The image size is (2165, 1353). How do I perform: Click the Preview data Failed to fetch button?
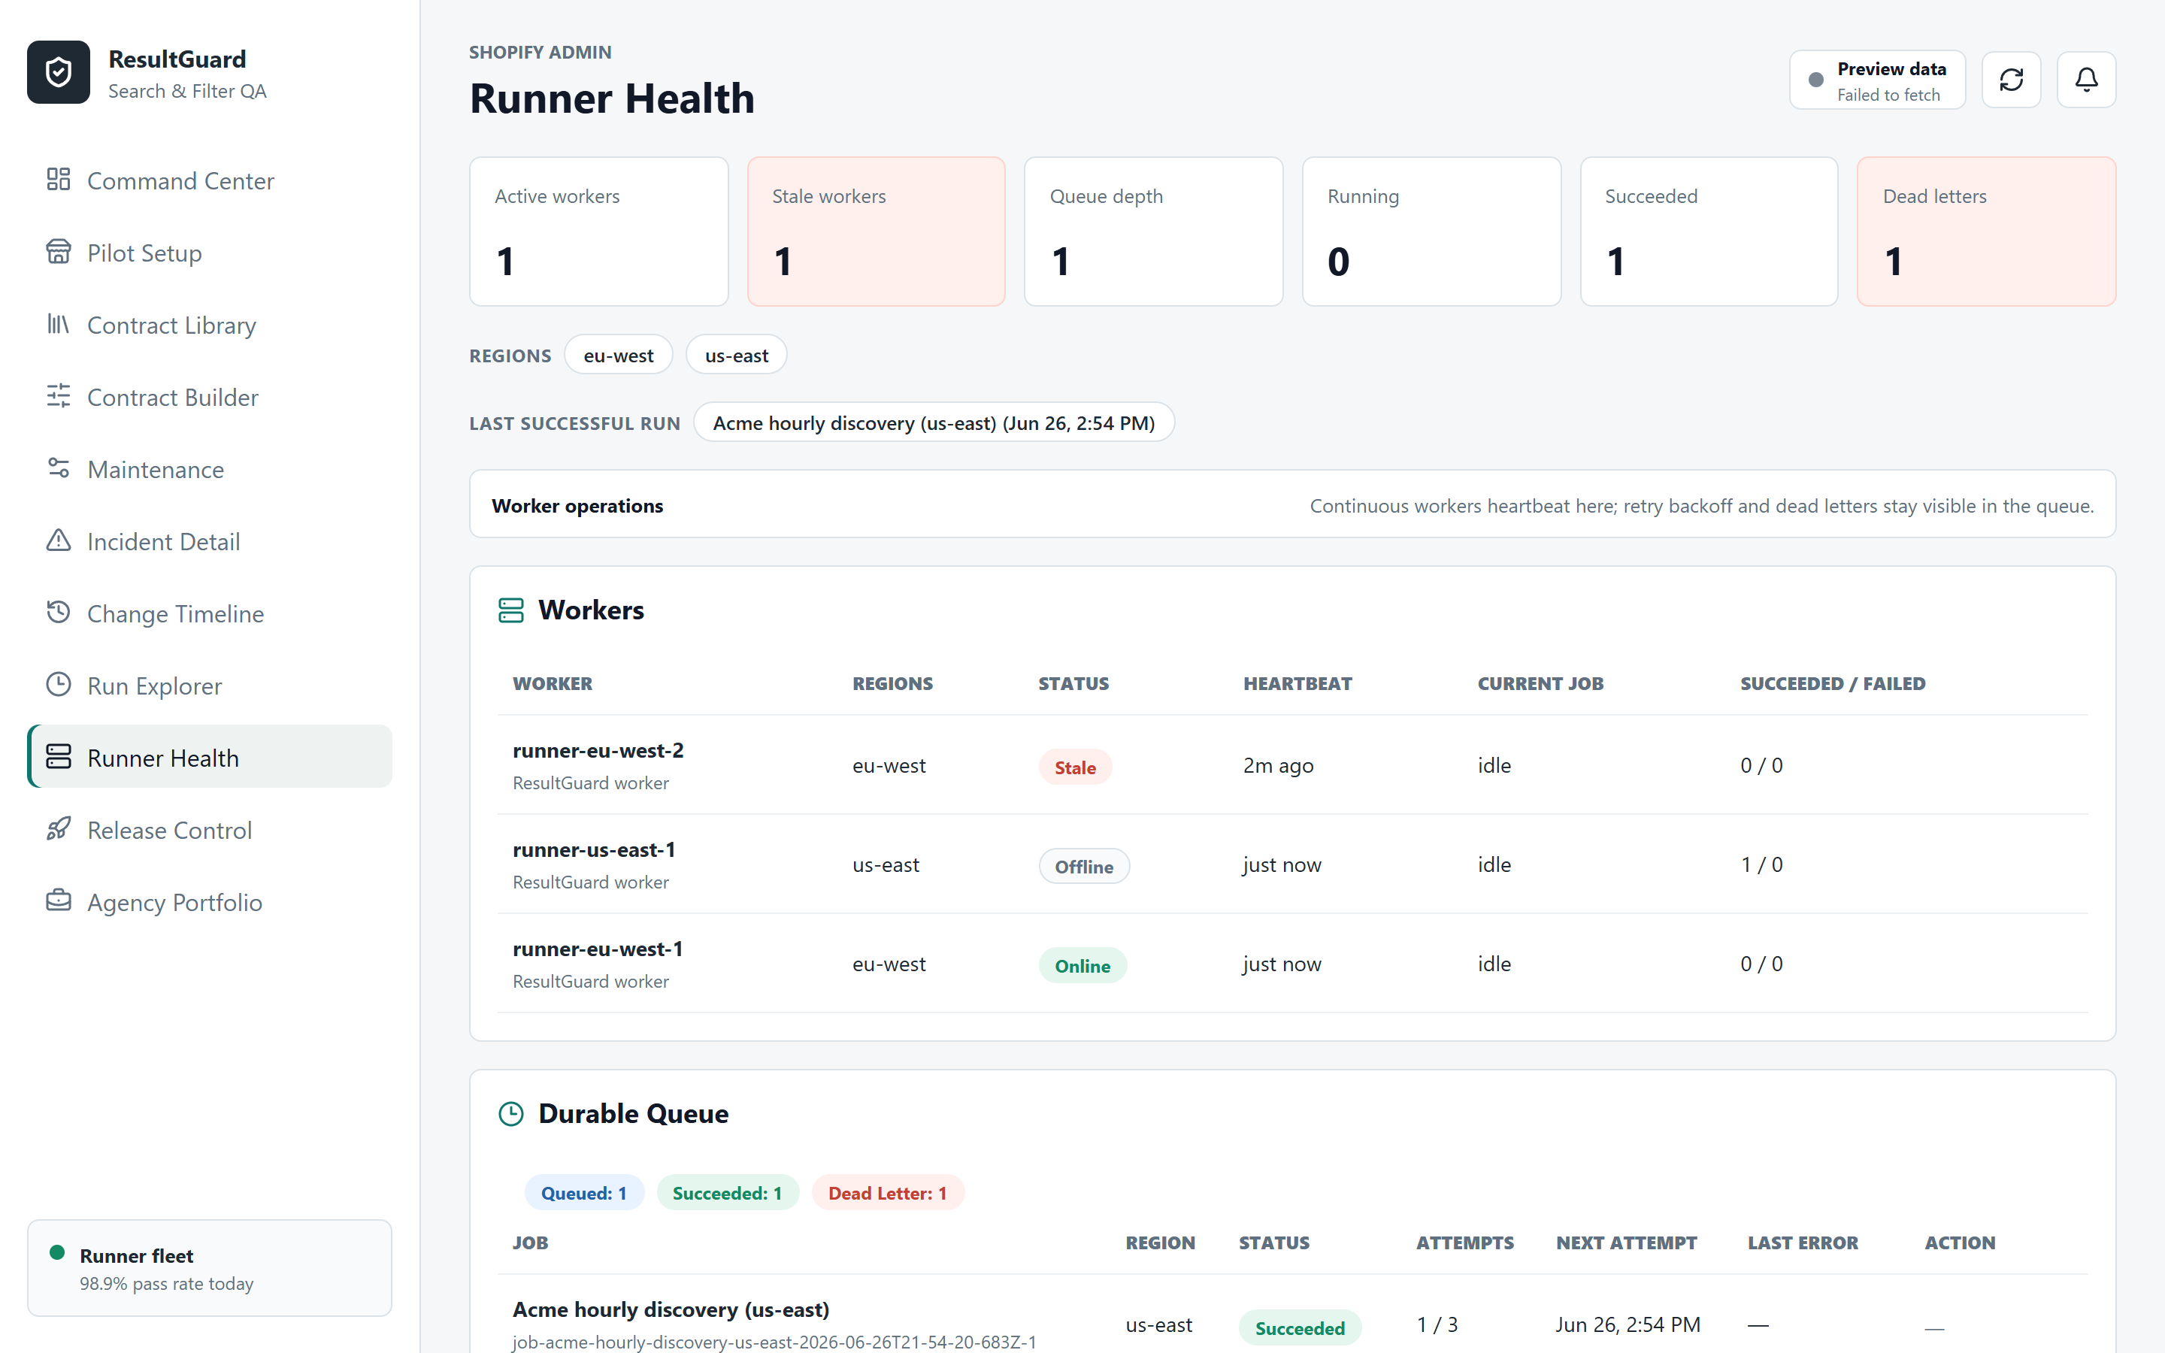click(1877, 80)
